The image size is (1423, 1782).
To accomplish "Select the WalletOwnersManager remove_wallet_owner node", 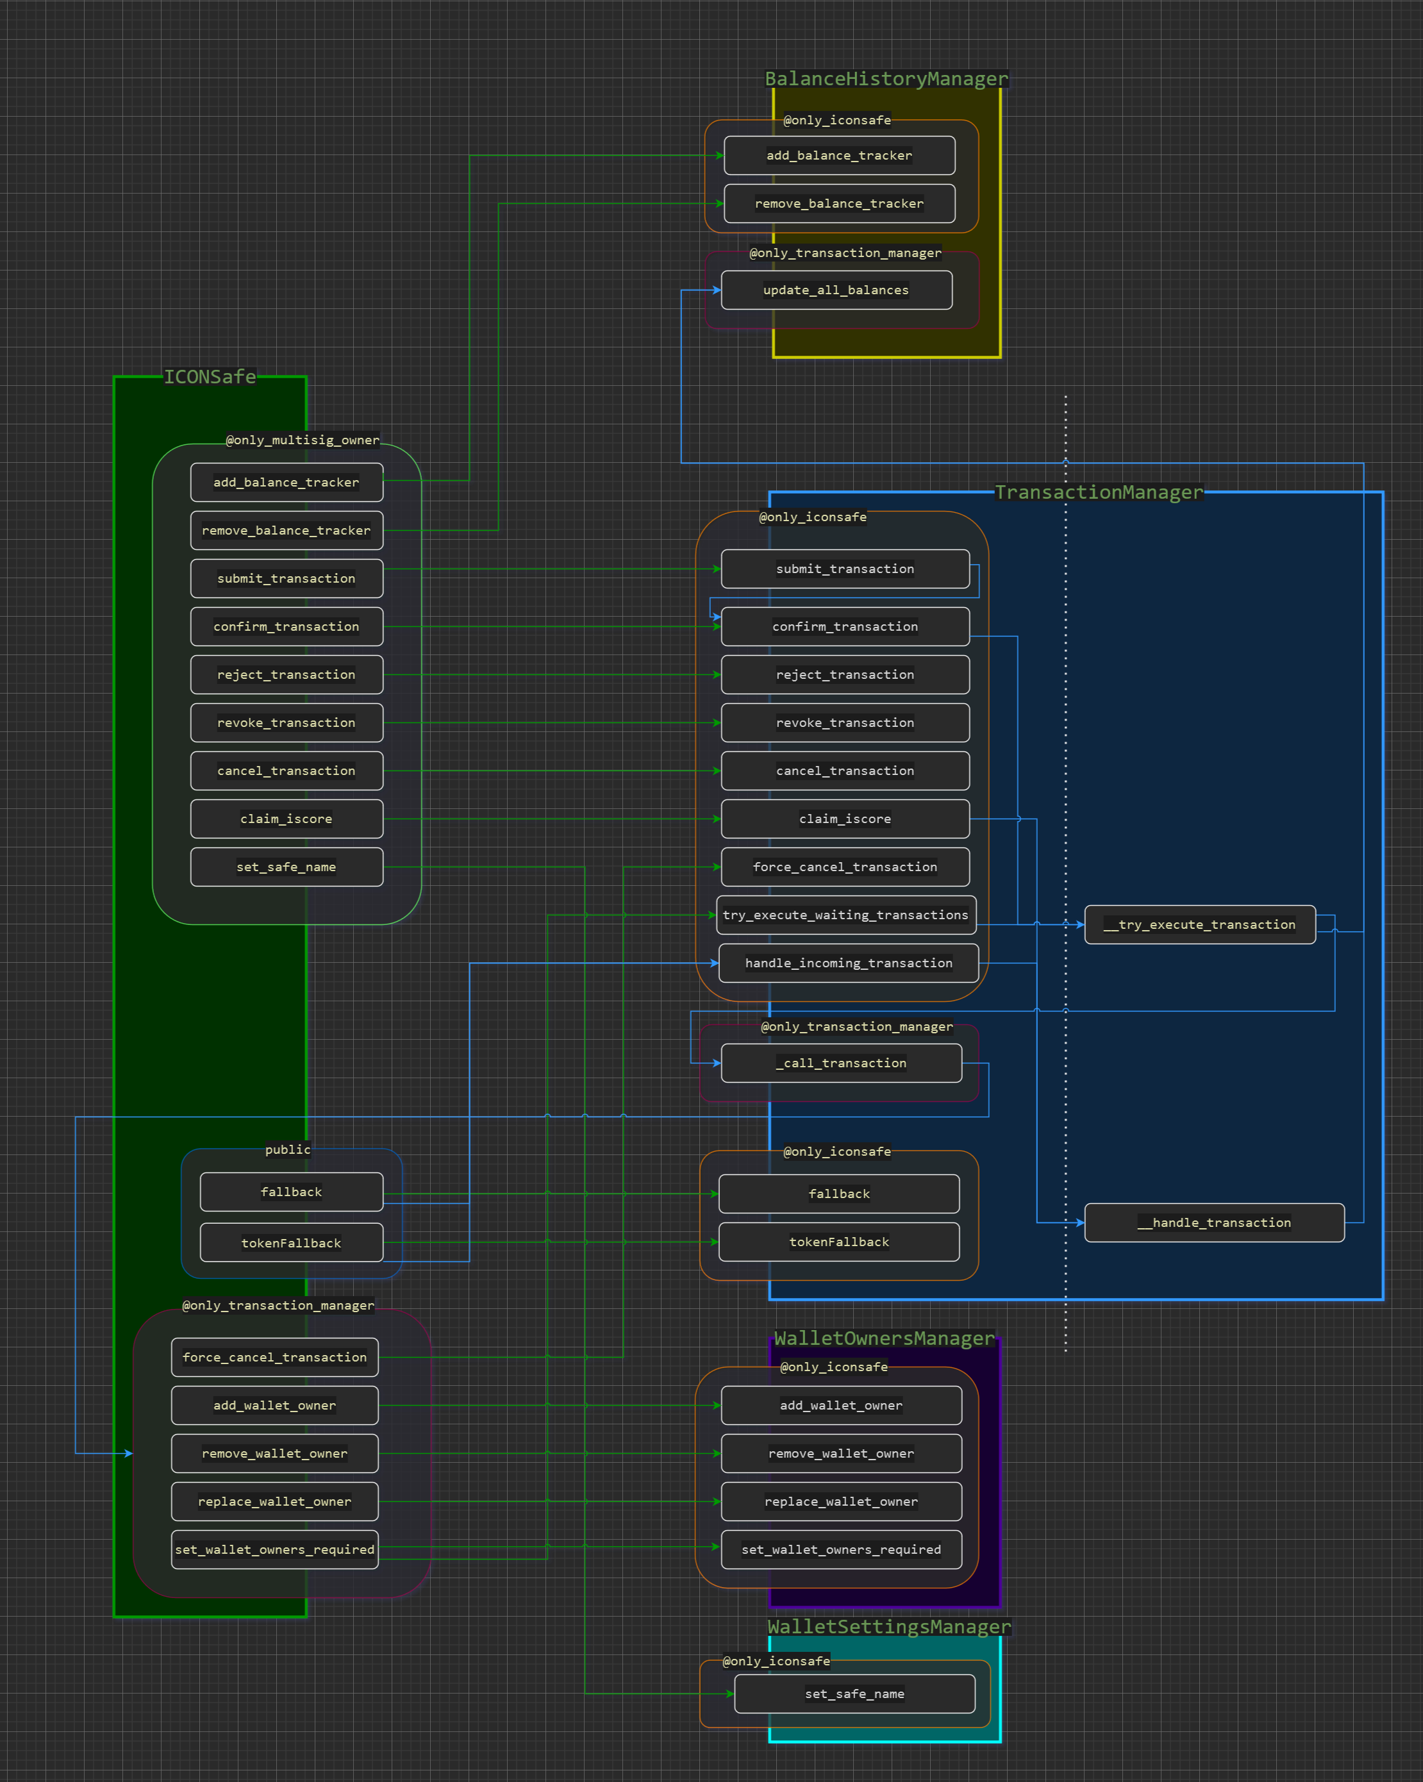I will [x=841, y=1453].
